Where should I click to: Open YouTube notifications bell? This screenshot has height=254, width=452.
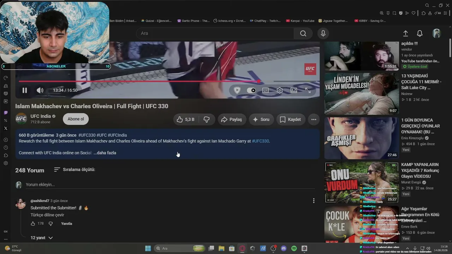[420, 33]
